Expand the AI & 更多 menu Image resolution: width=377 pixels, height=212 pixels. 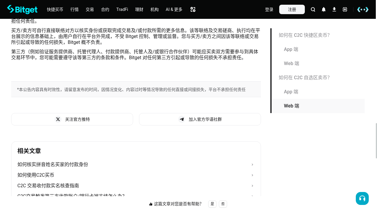[x=174, y=9]
